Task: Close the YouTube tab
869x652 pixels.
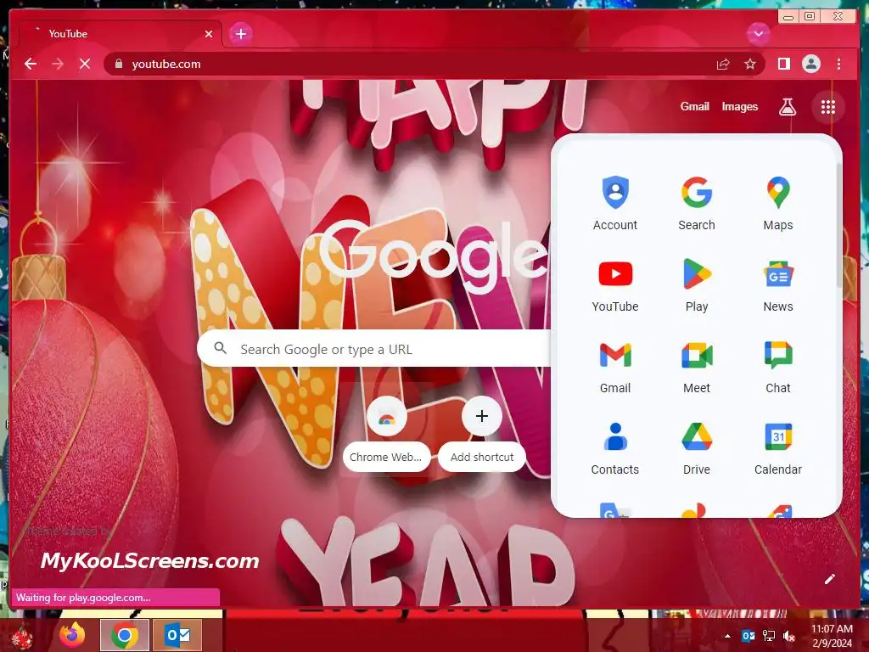Action: point(209,34)
